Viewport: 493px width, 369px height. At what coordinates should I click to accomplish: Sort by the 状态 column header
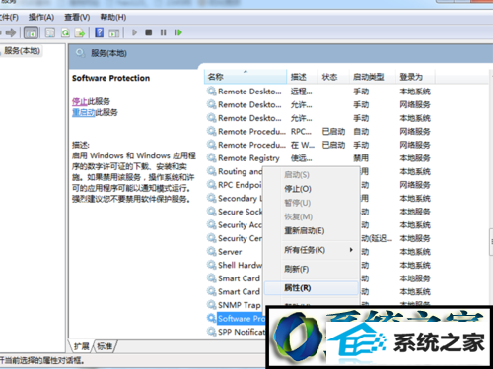click(333, 77)
